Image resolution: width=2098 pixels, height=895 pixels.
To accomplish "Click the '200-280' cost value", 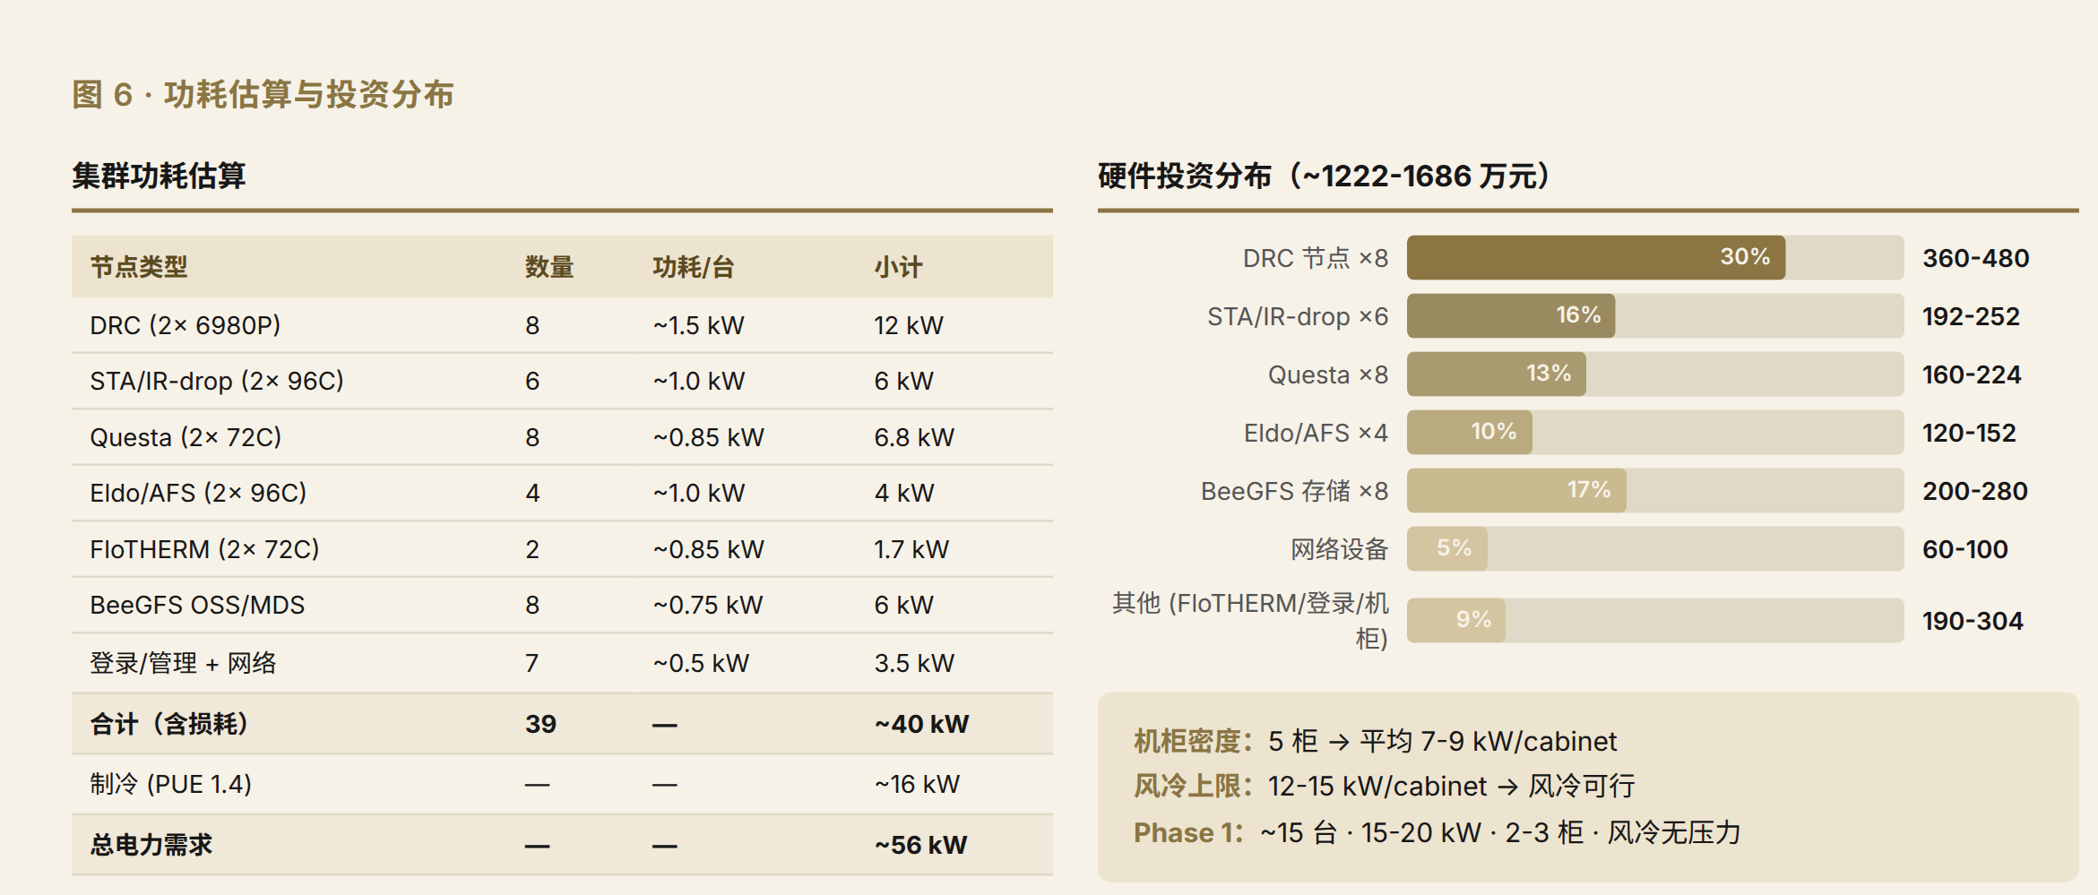I will point(1974,491).
